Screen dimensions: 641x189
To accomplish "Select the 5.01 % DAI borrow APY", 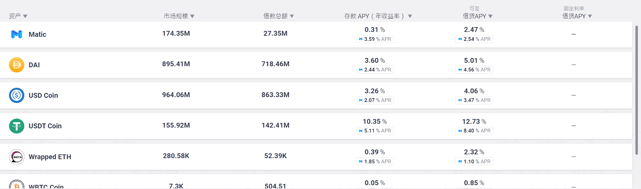I will coord(474,60).
